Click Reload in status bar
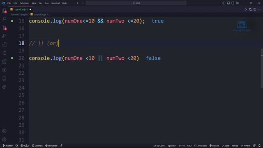 (x=235, y=146)
